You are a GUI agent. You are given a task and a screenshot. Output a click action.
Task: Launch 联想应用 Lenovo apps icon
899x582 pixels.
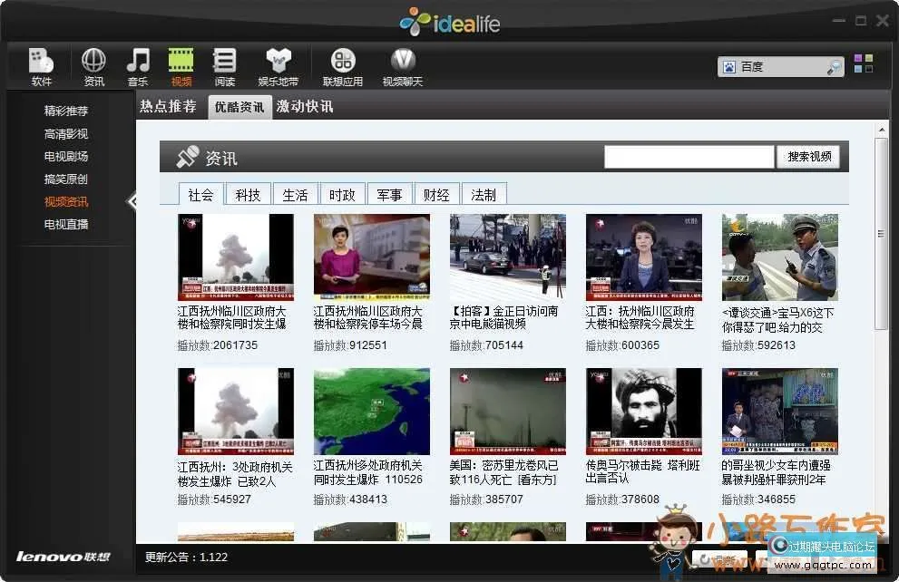[343, 62]
